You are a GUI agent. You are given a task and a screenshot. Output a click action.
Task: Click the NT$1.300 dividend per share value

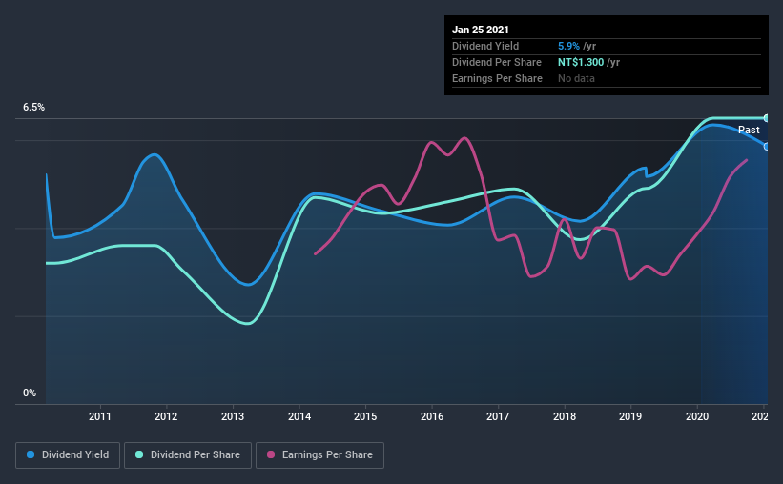[581, 62]
